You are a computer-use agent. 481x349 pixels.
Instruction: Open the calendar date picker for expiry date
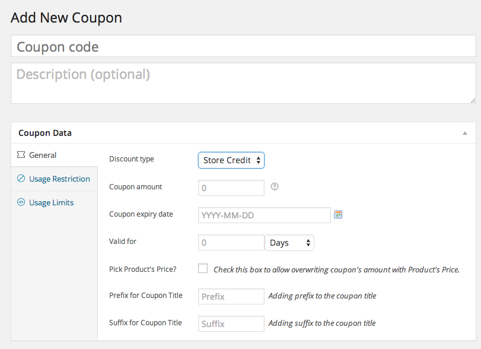click(x=338, y=214)
